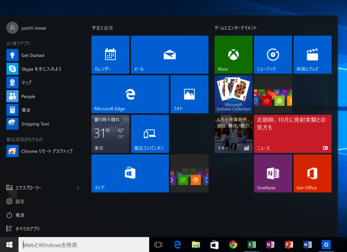Viewport: 347px width, 252px height.
Task: Open 設定 settings from Start menu
Action: click(15, 201)
